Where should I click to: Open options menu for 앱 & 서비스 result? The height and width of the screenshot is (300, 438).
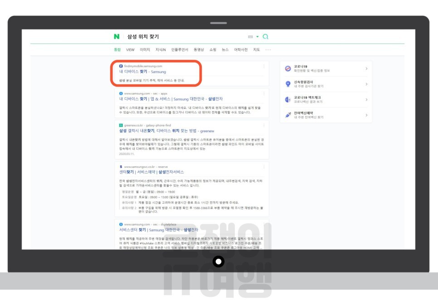point(264,93)
